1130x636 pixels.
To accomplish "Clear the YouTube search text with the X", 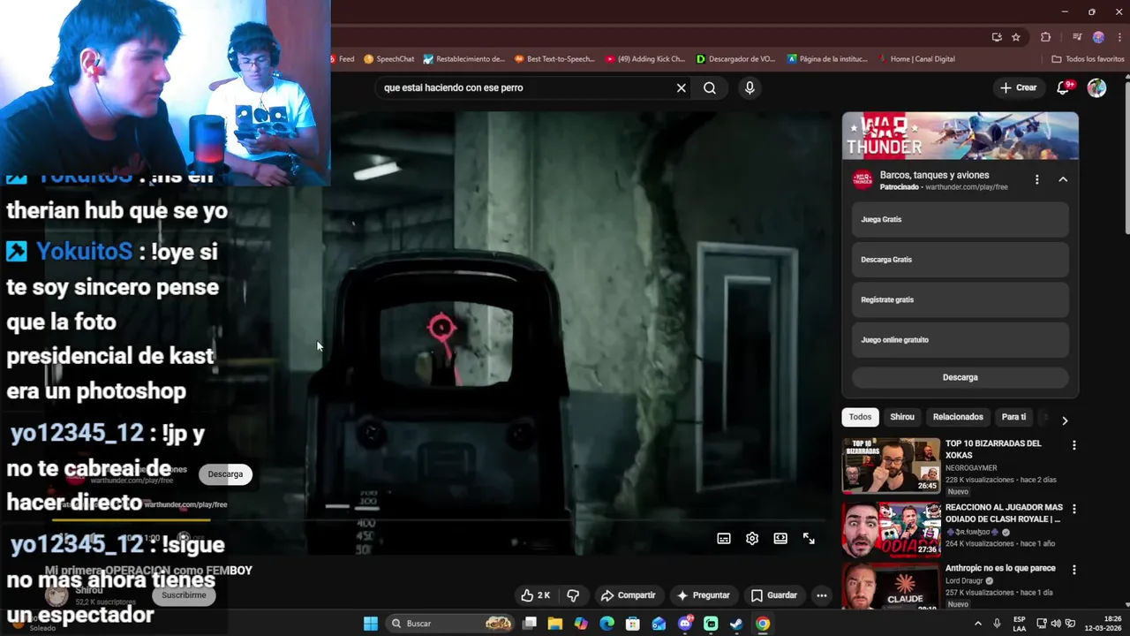I will 681,88.
